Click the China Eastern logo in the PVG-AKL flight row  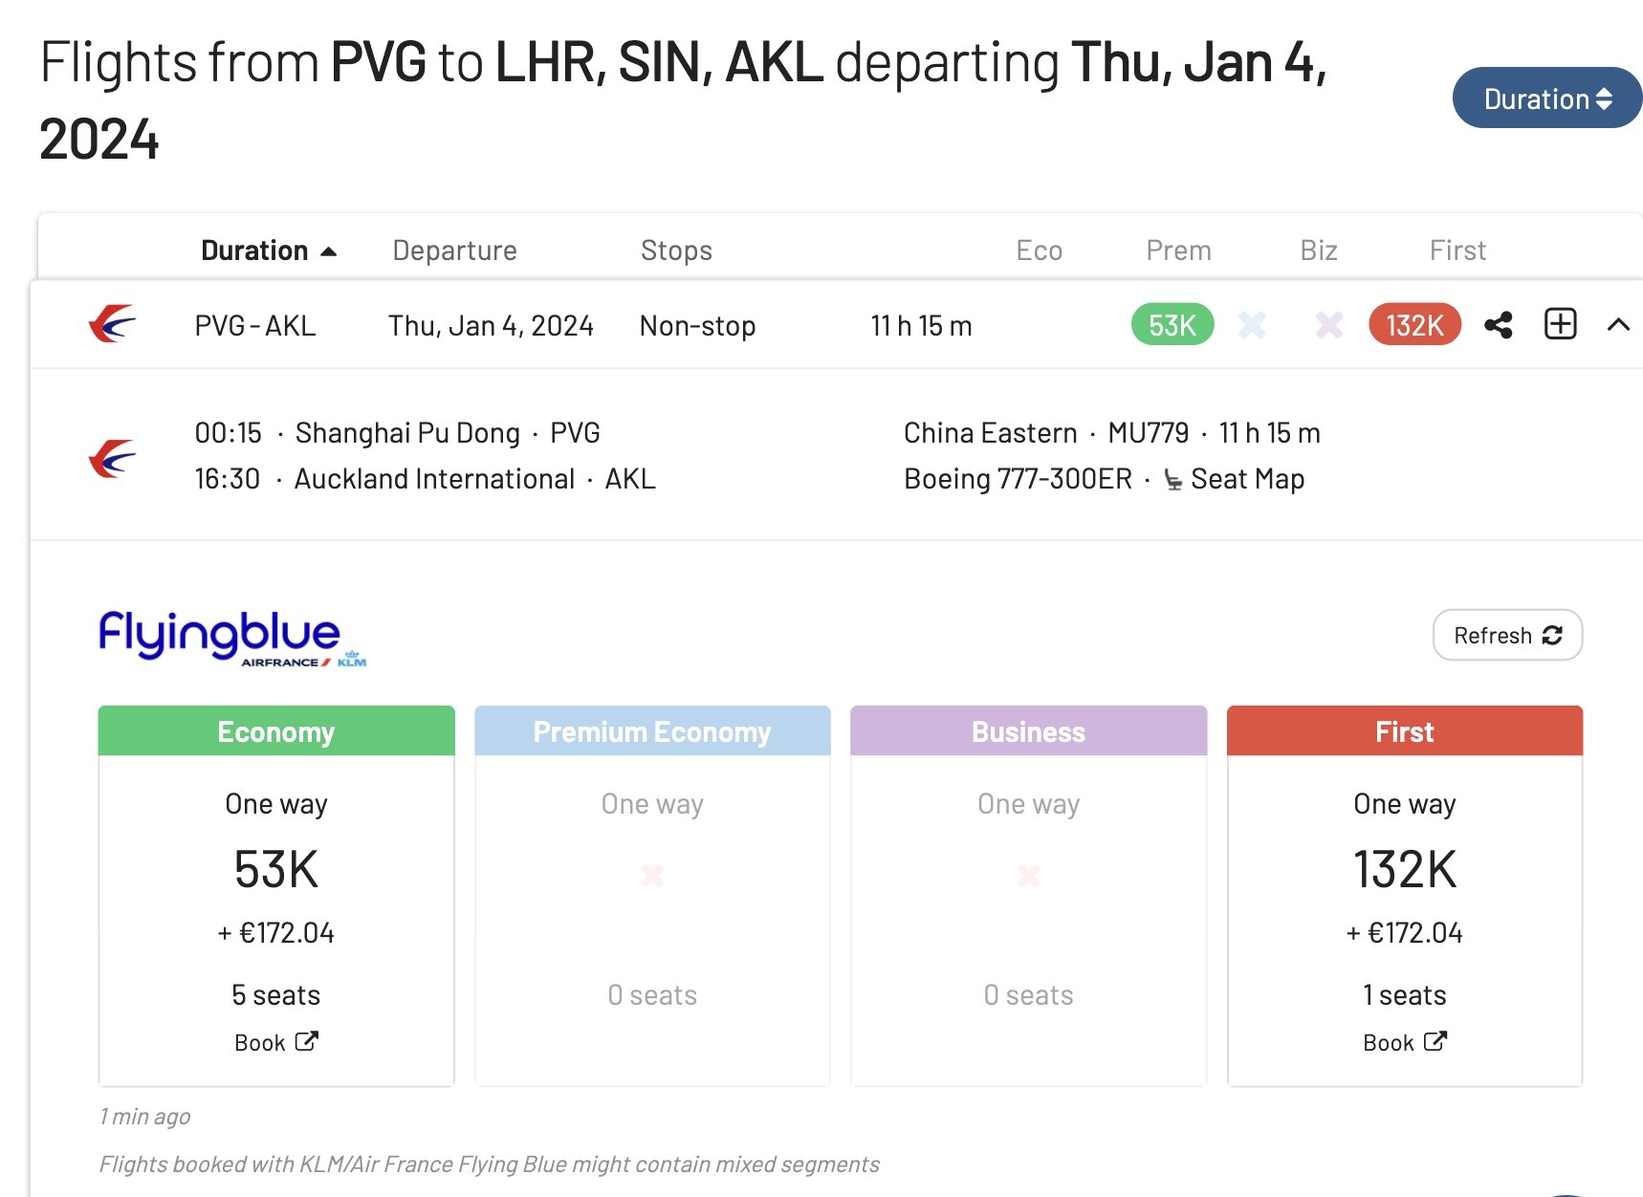tap(112, 324)
